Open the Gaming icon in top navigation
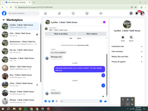Screen dimensions: 148x111 point(101,13)
